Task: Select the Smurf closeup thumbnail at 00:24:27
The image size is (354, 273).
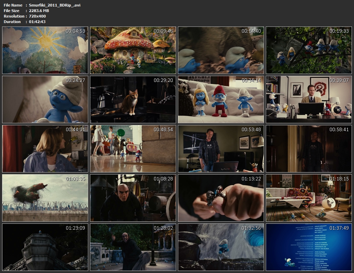Action: [45, 99]
